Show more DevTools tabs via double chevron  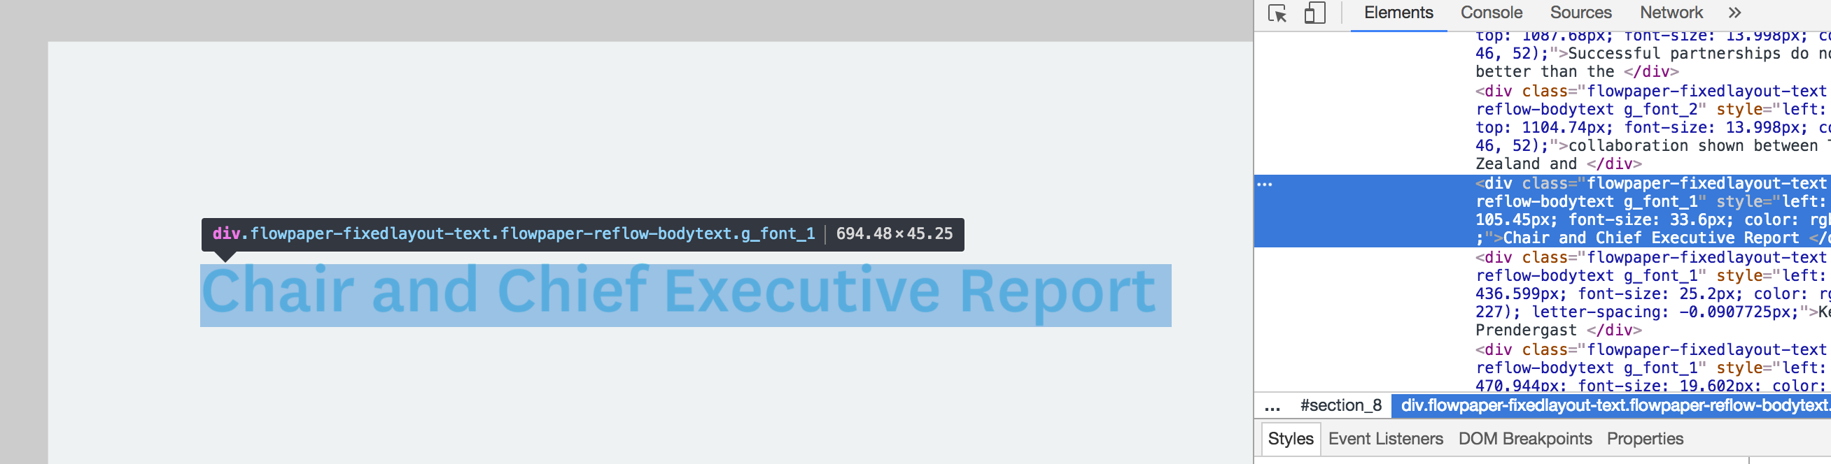1735,13
